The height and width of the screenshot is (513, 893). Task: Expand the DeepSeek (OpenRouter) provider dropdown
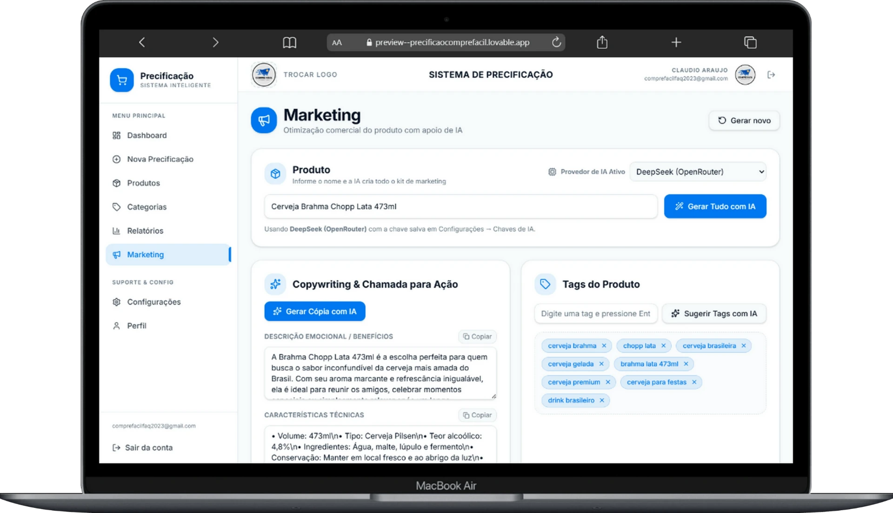tap(698, 172)
